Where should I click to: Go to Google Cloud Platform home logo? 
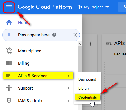pyautogui.click(x=45, y=7)
